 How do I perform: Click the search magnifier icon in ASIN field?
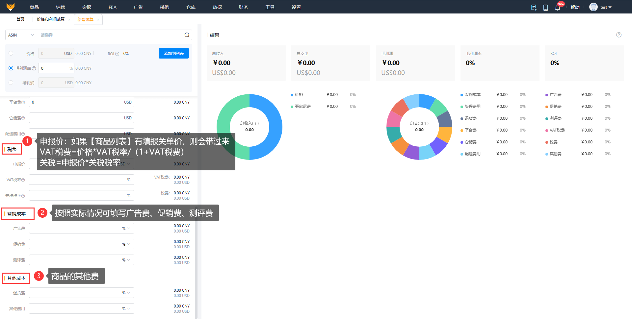(187, 35)
